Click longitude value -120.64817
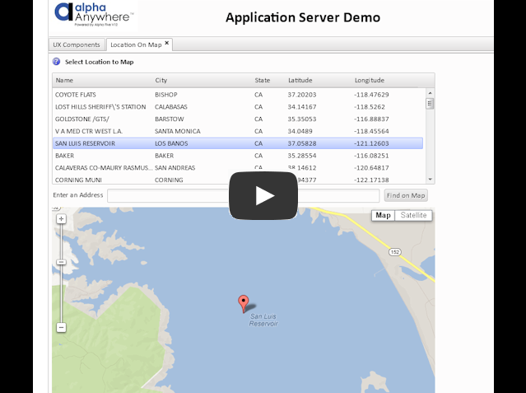Viewport: 526px width, 393px height. point(371,167)
